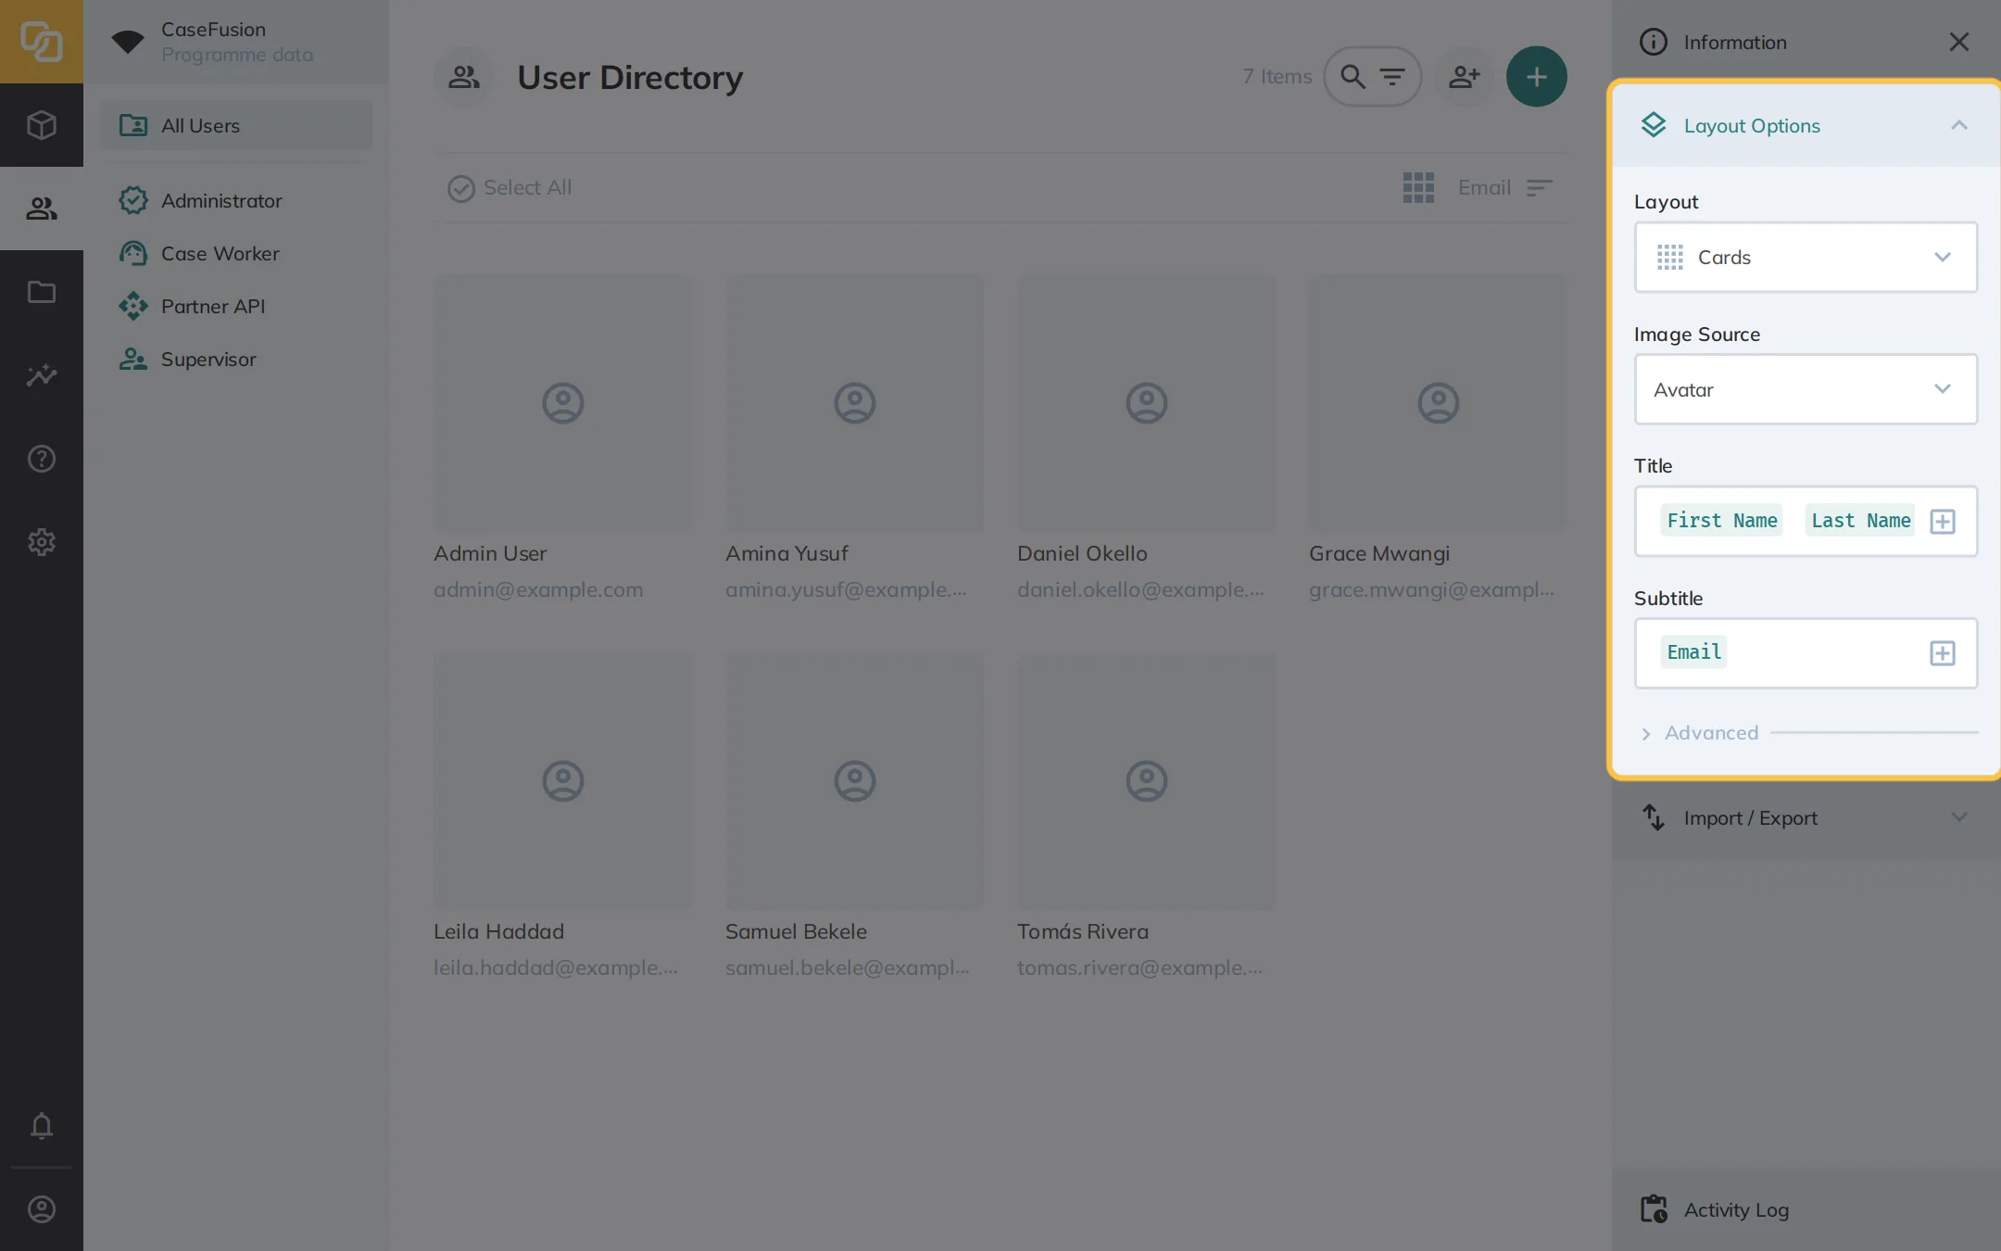Open the Tomás Rivera card thumbnail
The image size is (2001, 1251).
1146,781
